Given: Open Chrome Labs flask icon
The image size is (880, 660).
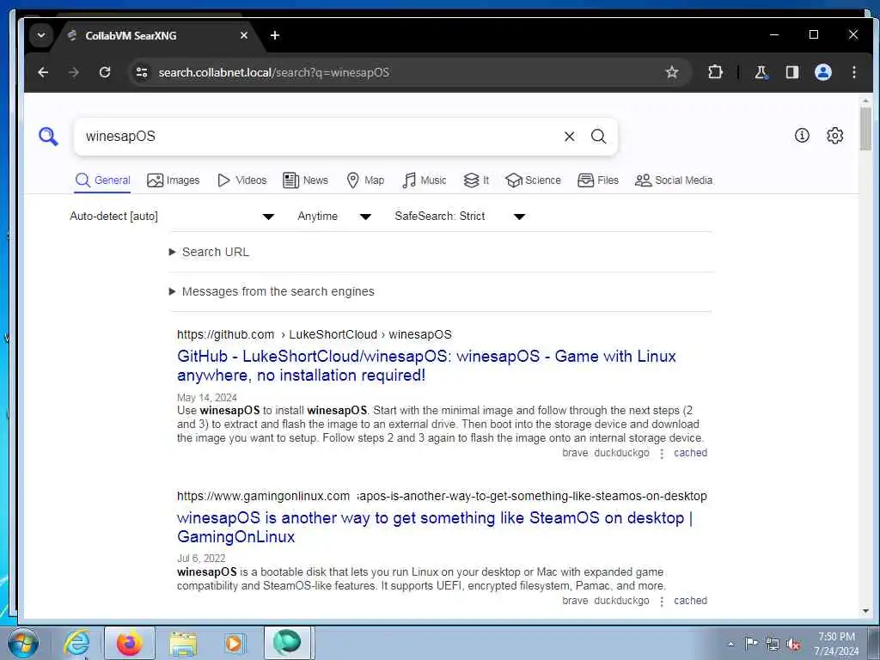Looking at the screenshot, I should pyautogui.click(x=761, y=72).
